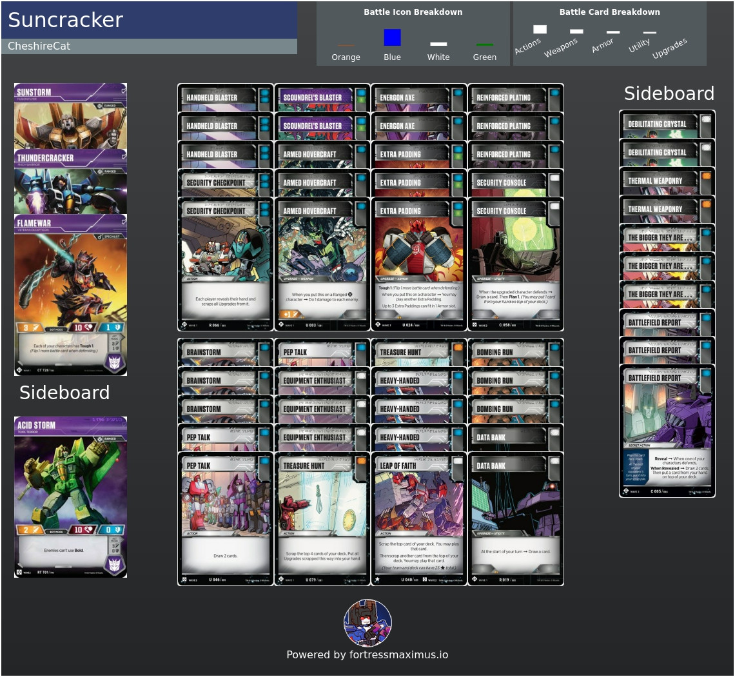
Task: Click the blue battle icon on the full Battlefield Report card
Action: coord(705,374)
